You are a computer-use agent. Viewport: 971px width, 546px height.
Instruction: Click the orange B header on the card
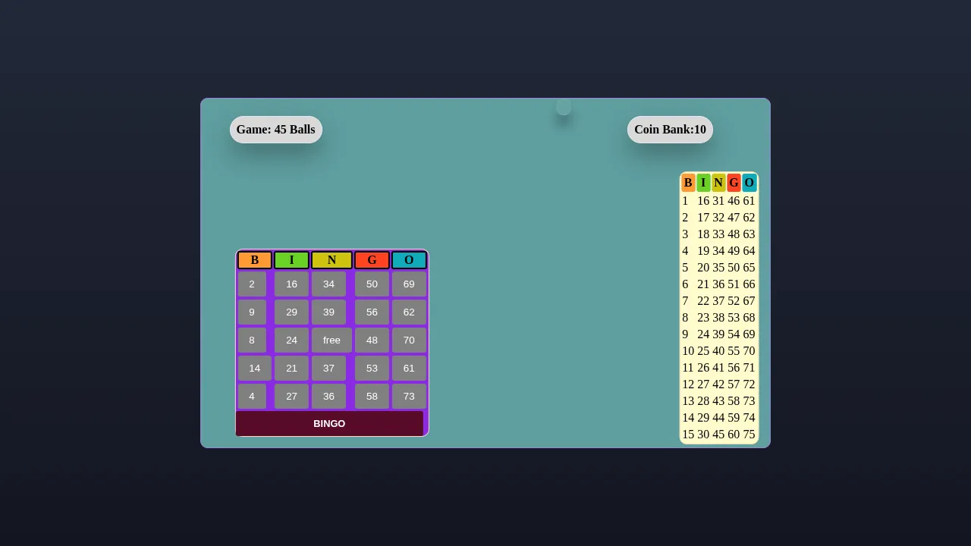[x=255, y=260]
